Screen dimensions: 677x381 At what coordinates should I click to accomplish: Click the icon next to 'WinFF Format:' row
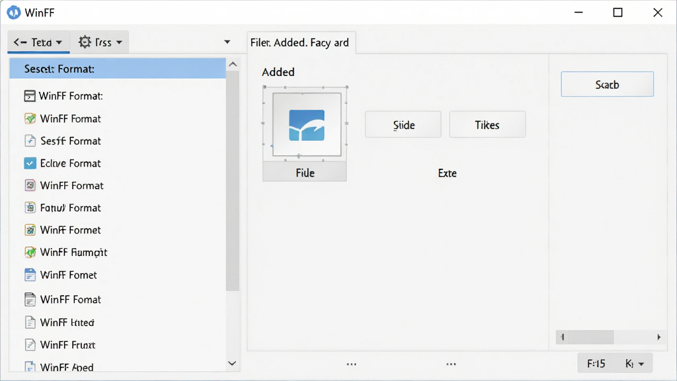(x=29, y=96)
